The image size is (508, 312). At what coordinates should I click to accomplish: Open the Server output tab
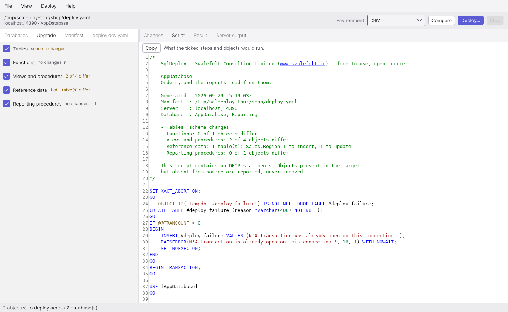tap(231, 36)
